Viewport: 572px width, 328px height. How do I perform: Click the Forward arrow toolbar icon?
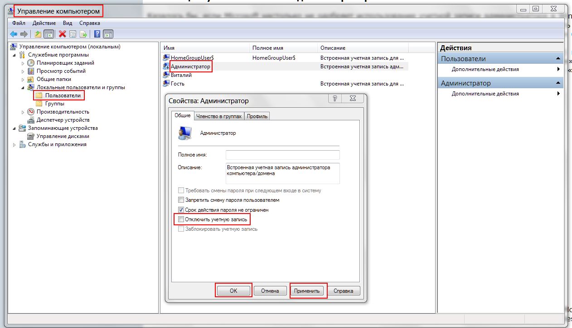[24, 34]
